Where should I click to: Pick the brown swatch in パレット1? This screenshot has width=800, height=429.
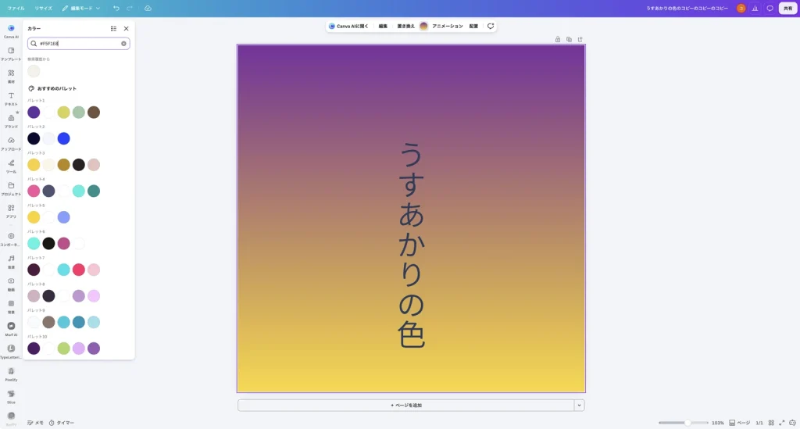click(x=94, y=113)
